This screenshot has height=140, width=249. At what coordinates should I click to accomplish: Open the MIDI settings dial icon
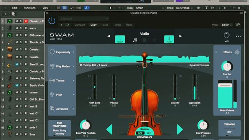pyautogui.click(x=226, y=35)
